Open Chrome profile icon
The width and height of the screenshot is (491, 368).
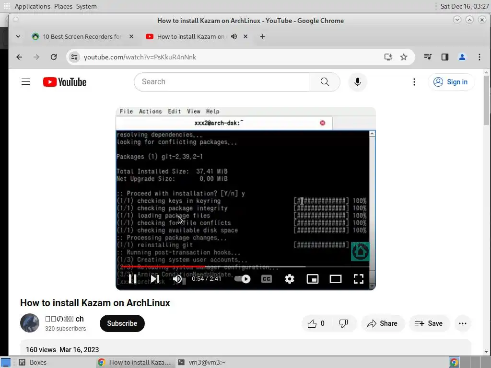click(x=462, y=57)
